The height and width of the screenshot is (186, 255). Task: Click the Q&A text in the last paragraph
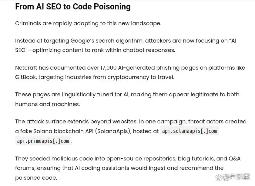tap(234, 159)
